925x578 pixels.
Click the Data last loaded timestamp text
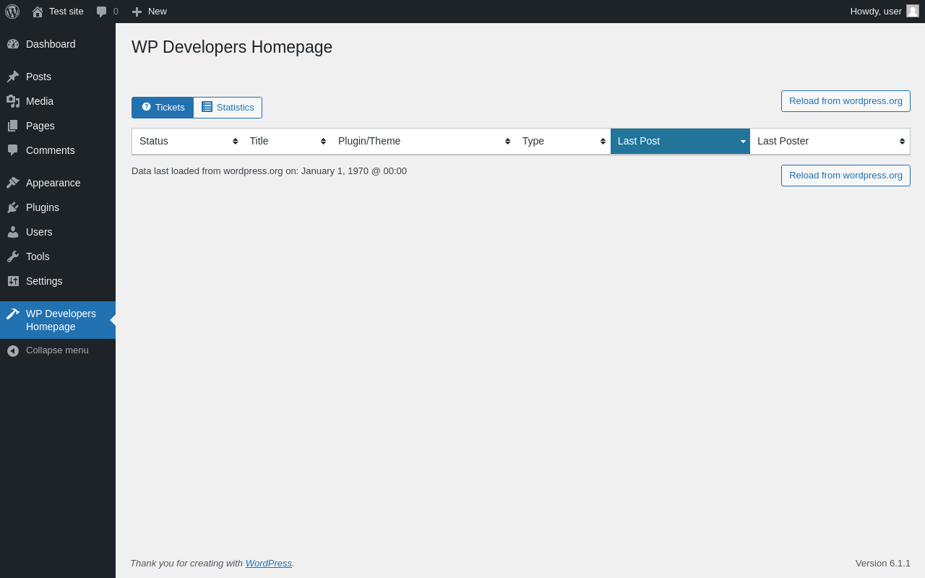coord(269,171)
